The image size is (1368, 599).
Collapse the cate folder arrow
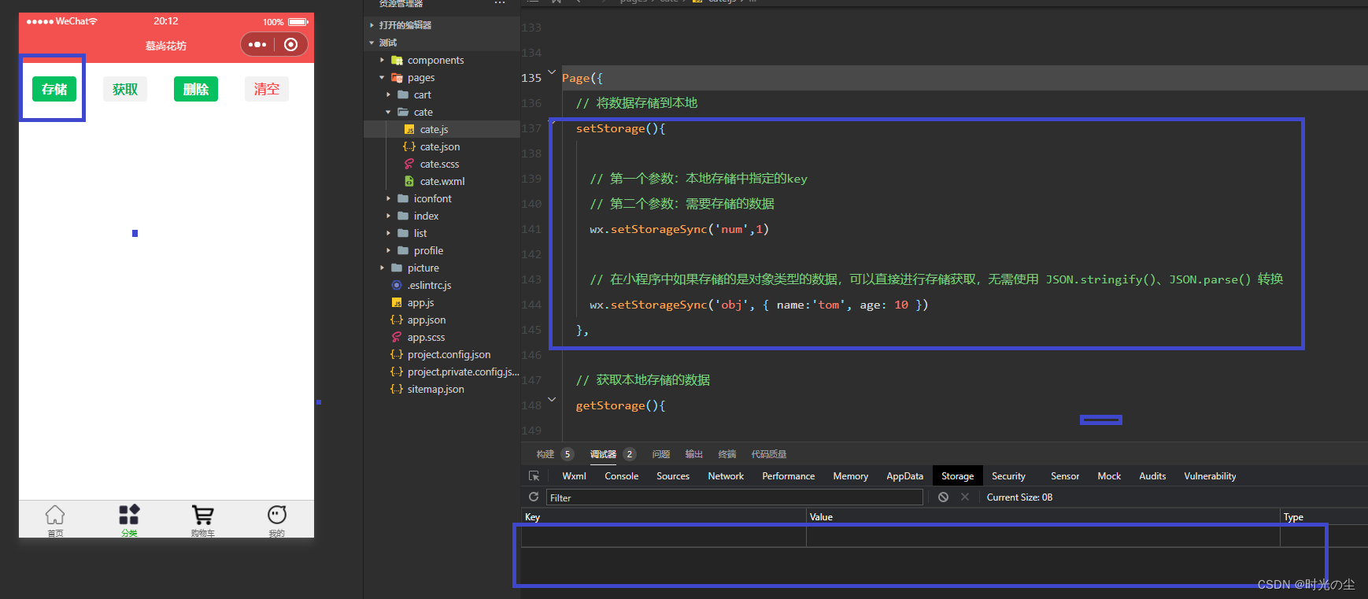pos(389,112)
